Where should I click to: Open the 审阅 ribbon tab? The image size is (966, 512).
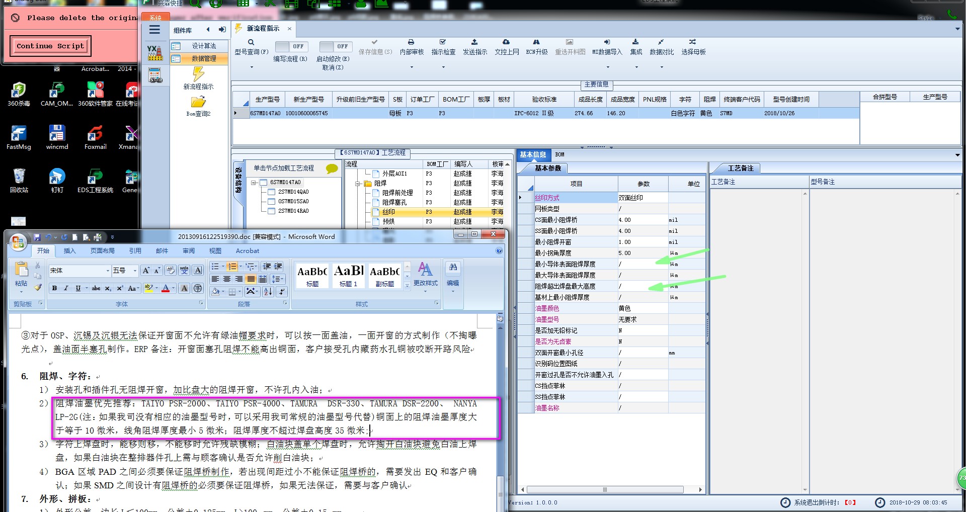pos(188,250)
